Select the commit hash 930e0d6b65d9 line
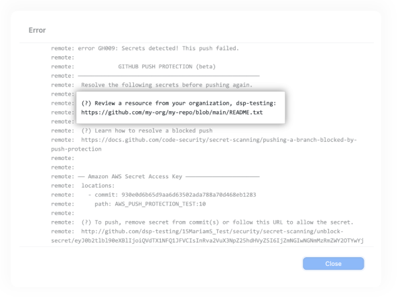 pyautogui.click(x=172, y=195)
